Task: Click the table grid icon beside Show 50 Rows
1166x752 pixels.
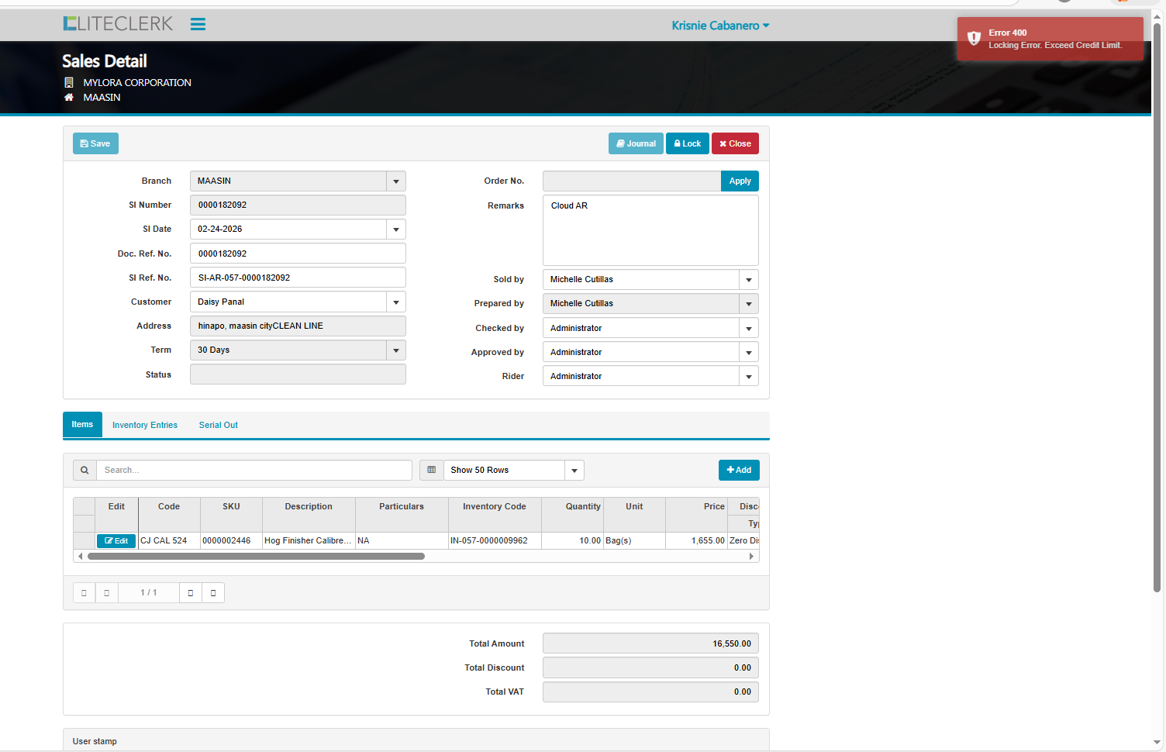Action: [432, 470]
